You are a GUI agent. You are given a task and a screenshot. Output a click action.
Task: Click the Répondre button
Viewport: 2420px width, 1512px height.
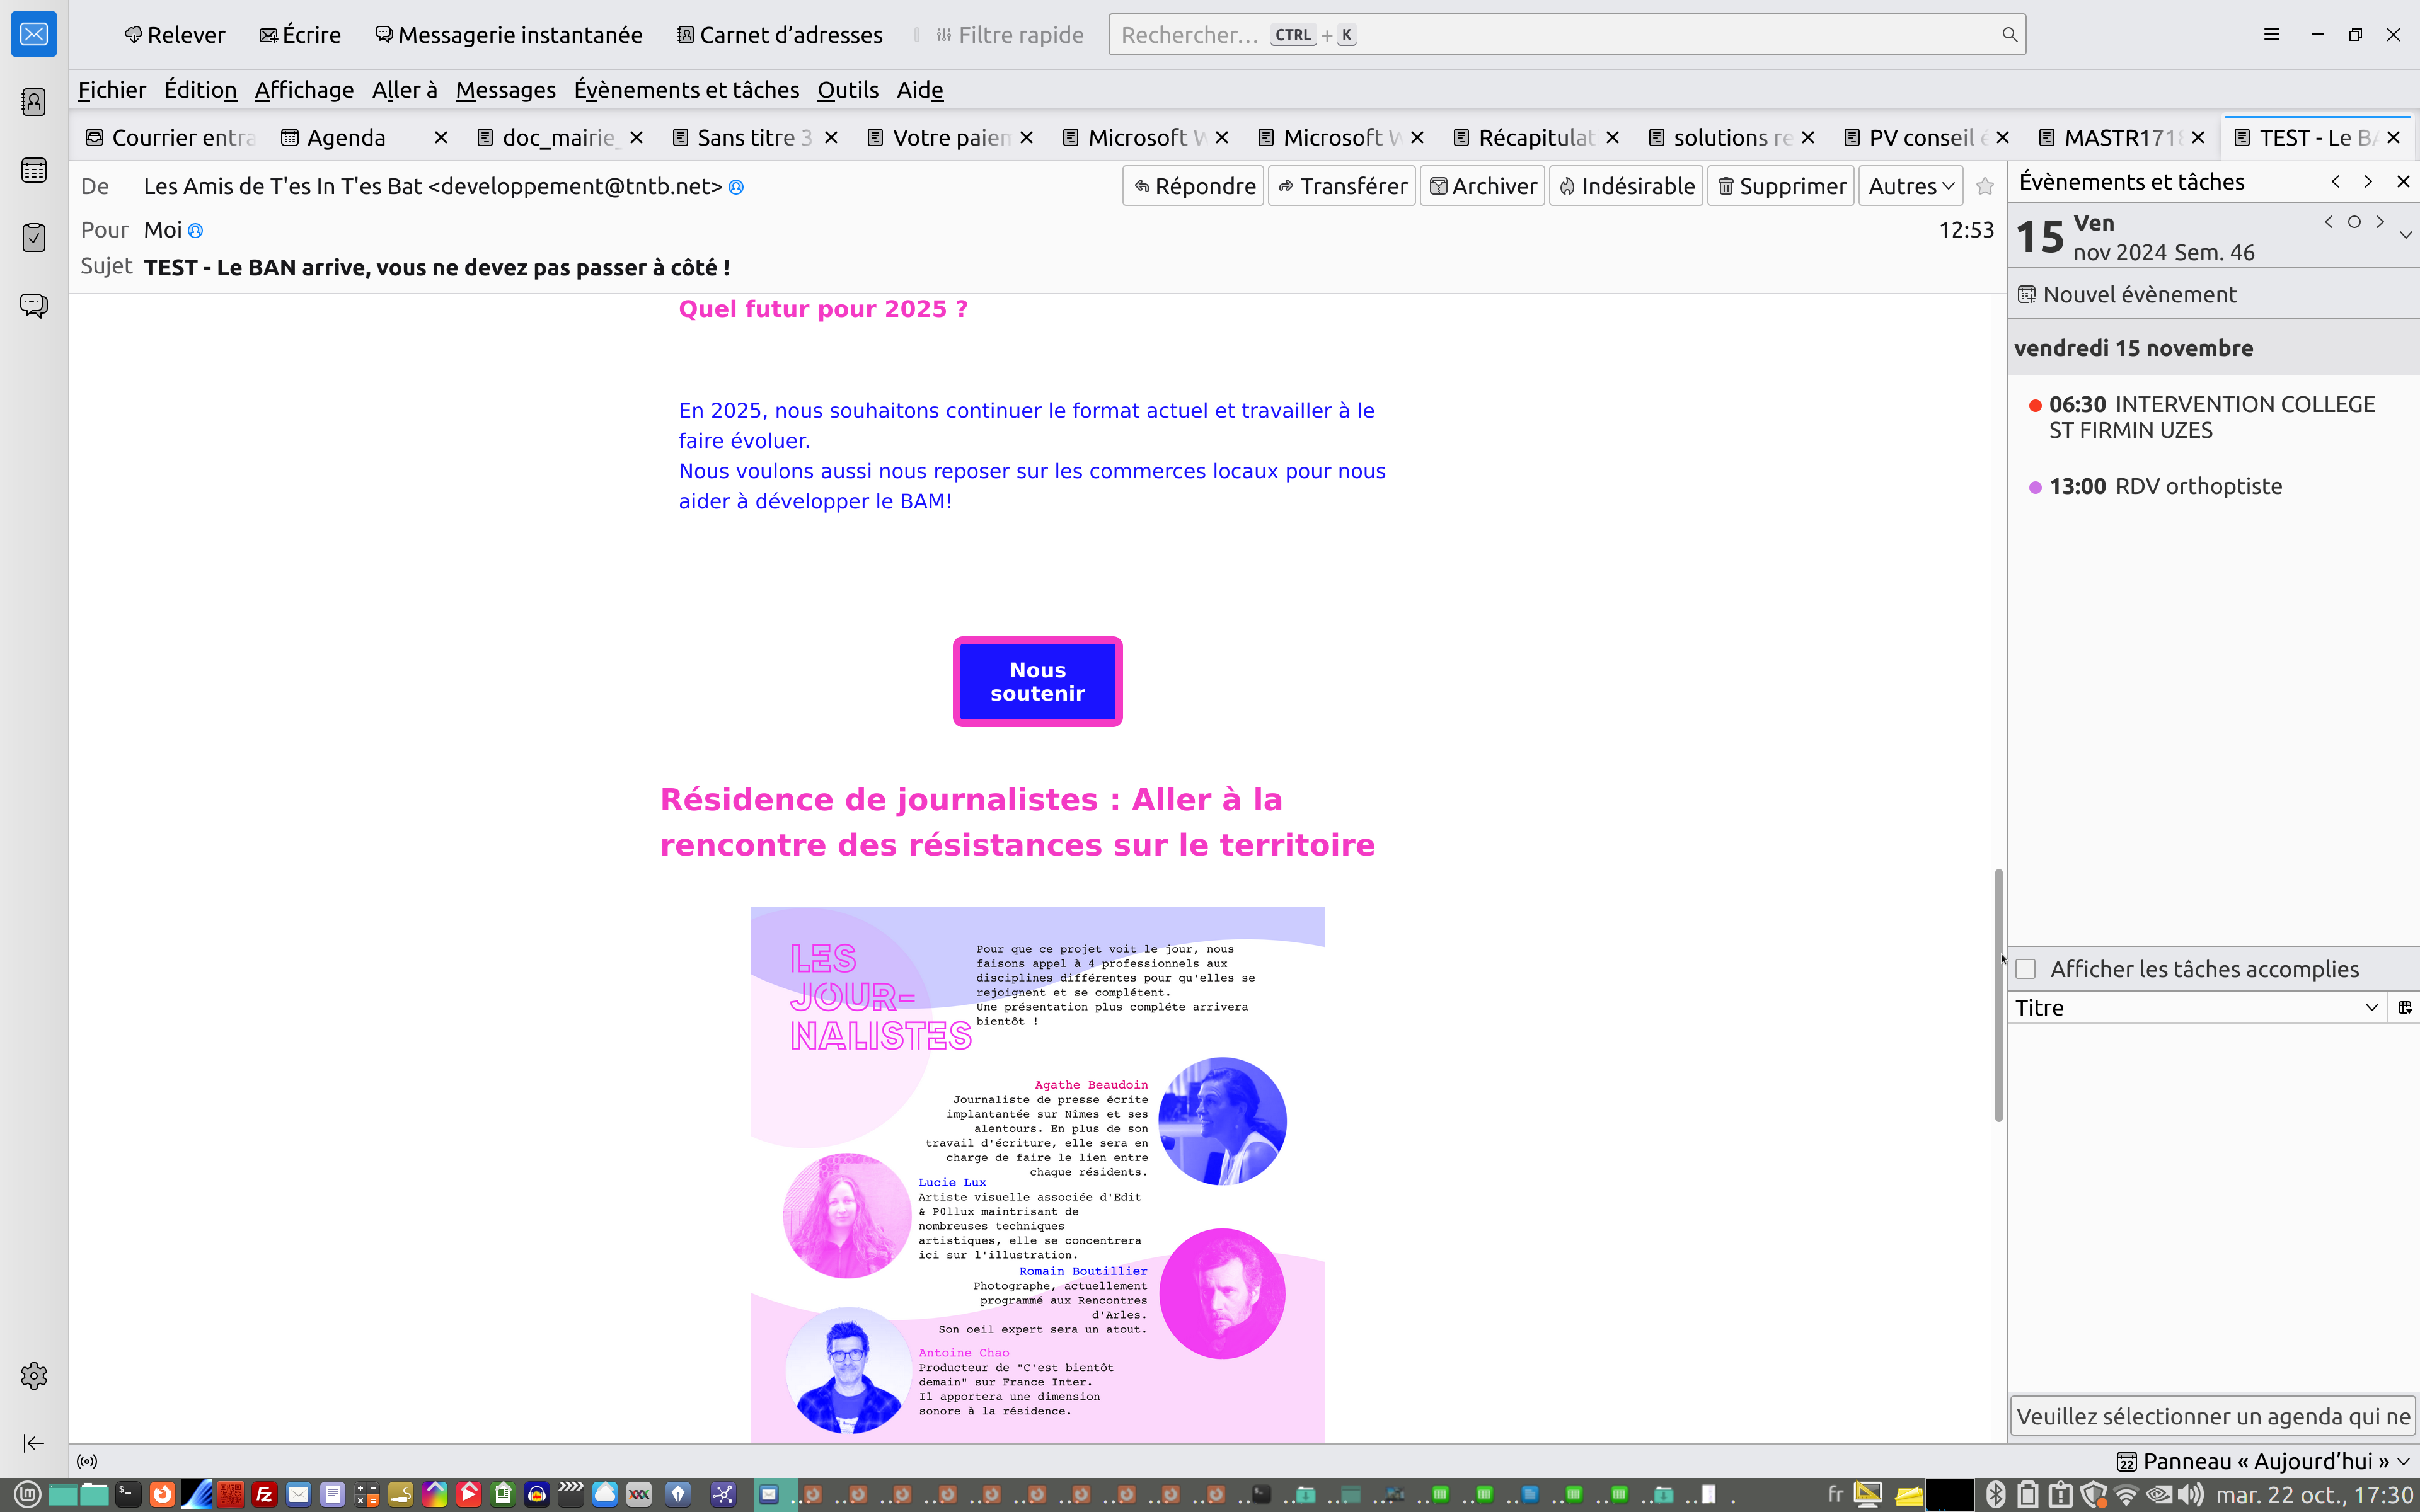pyautogui.click(x=1193, y=187)
